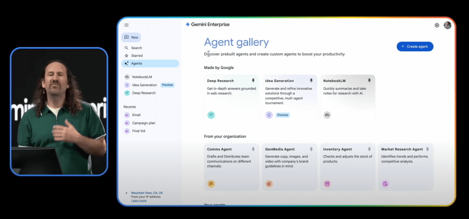Open Search in the sidebar
Screen dimensions: 469x219
pos(136,48)
